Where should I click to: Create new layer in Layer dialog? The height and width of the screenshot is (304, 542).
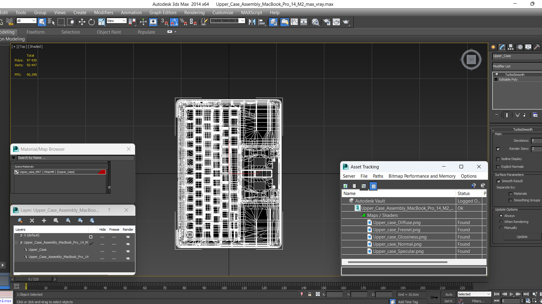coord(20,220)
